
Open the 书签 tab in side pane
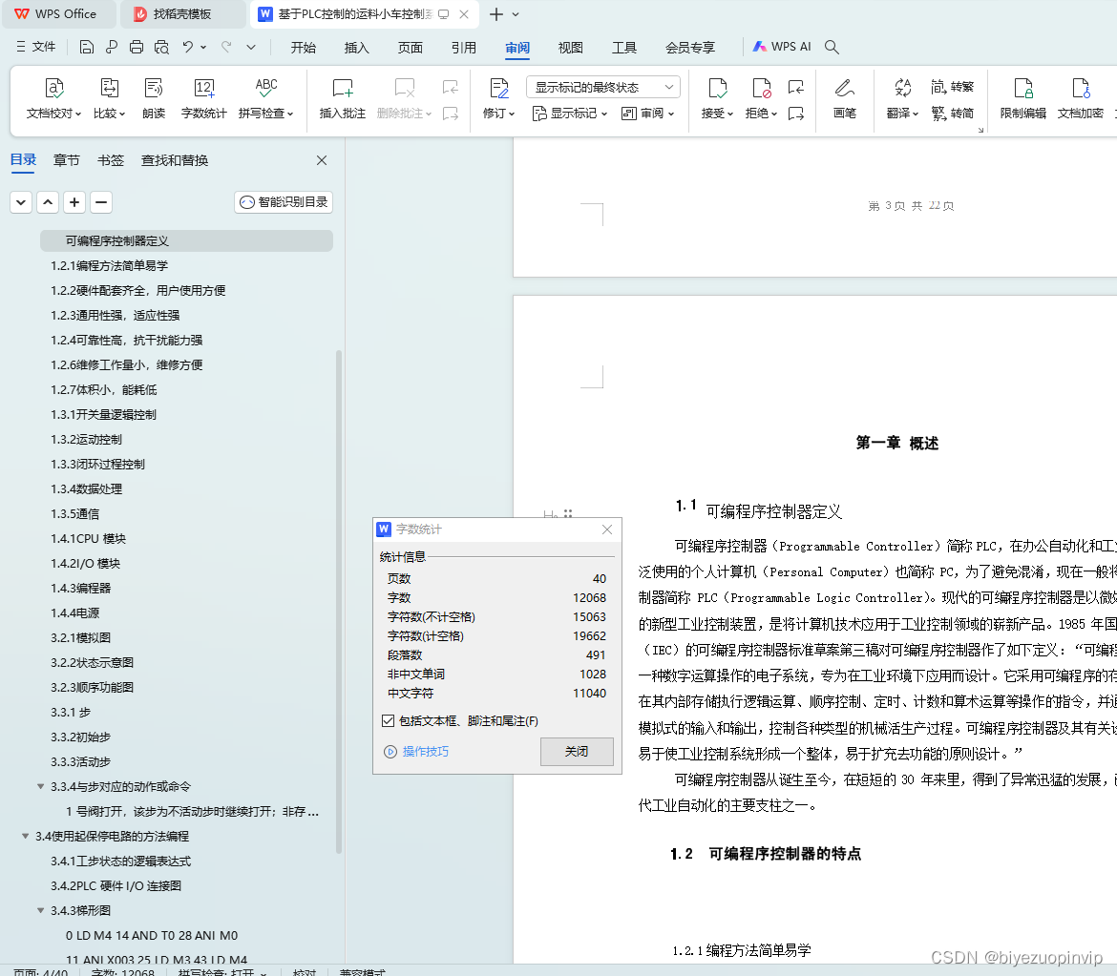111,161
